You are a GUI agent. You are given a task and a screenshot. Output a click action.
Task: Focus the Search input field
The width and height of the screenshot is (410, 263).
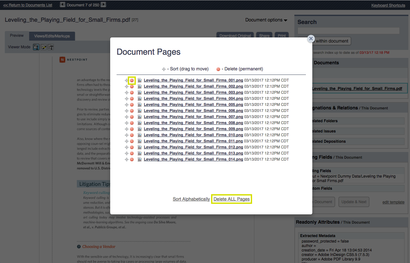pos(348,31)
